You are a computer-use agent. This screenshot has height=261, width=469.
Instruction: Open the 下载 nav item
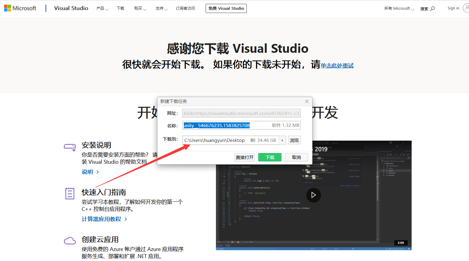pos(120,9)
